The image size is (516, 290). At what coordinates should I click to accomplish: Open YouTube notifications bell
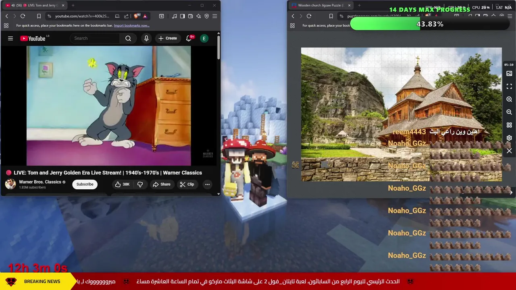[189, 38]
